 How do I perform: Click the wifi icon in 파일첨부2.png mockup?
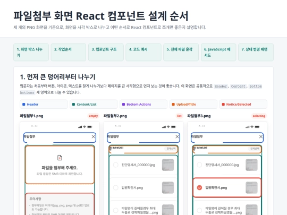168,127
